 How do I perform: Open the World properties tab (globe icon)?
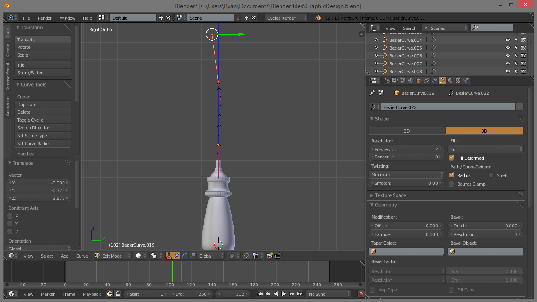coord(411,81)
